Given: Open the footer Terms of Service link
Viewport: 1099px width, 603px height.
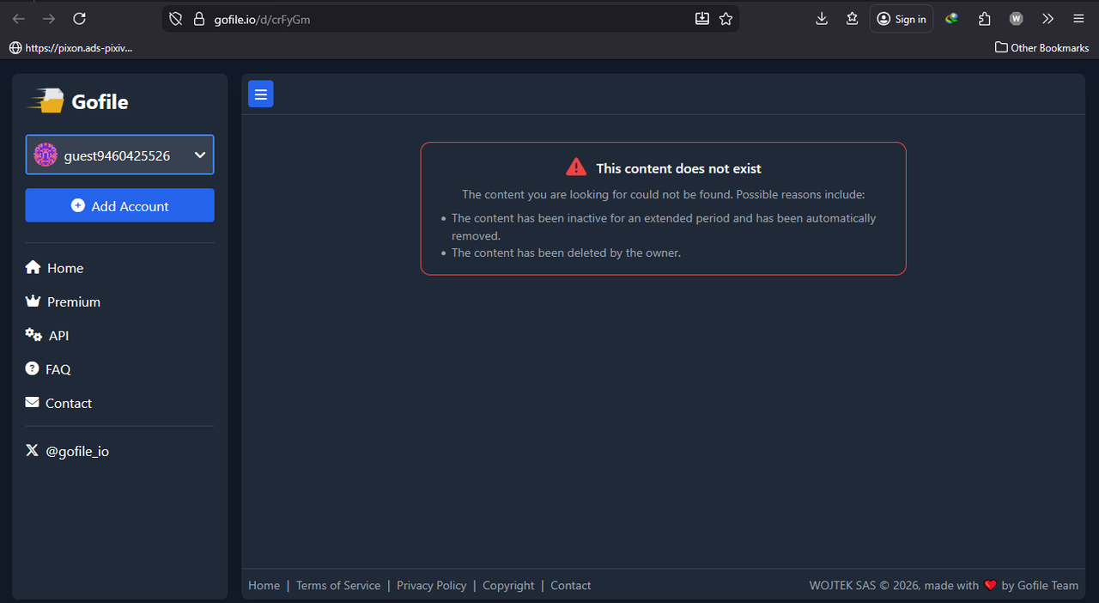Looking at the screenshot, I should tap(338, 585).
